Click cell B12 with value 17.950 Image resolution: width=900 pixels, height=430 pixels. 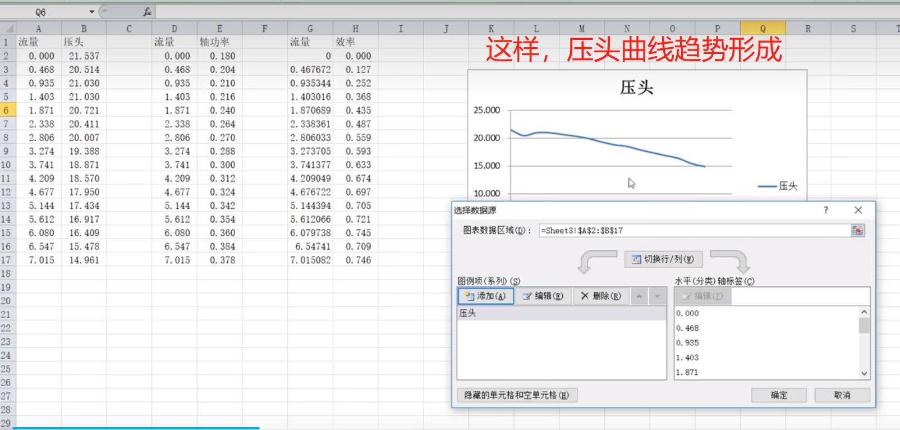click(84, 192)
